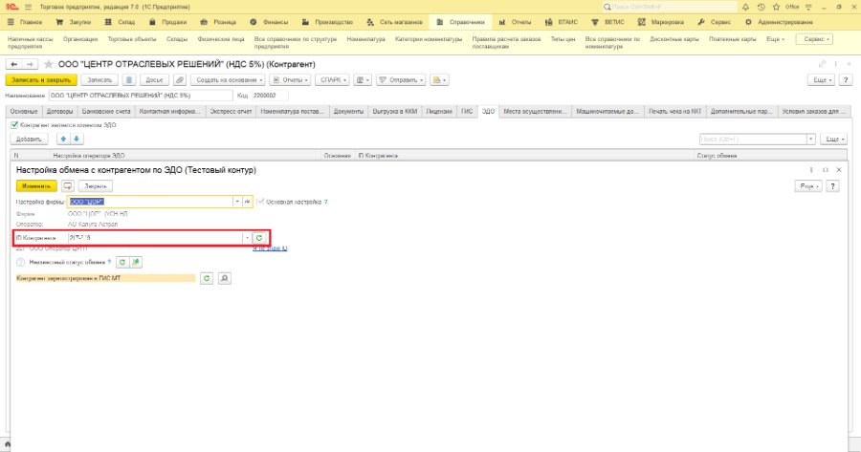Open the Закупки section with cart icon
The height and width of the screenshot is (452, 861).
tap(73, 22)
